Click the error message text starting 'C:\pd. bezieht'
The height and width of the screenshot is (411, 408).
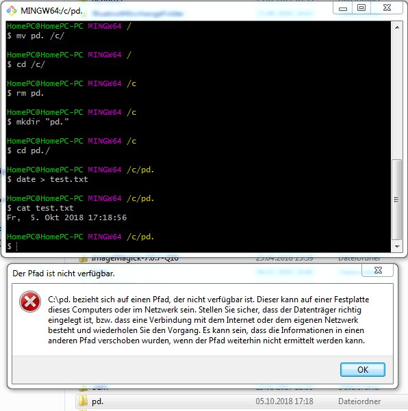208,320
